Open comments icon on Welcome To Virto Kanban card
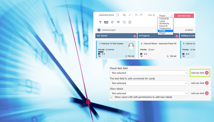The height and width of the screenshot is (122, 214). pos(99,56)
